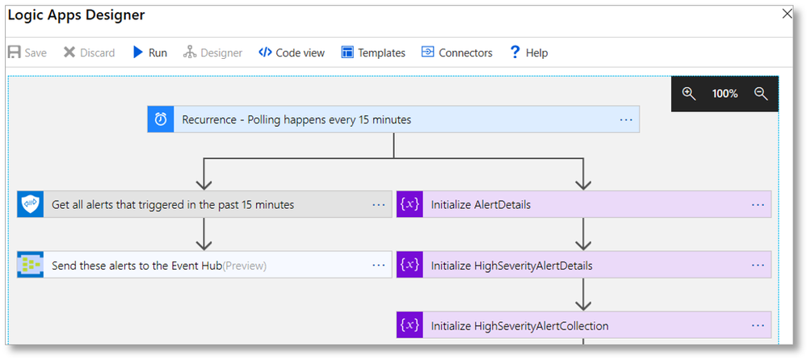Click the Run play icon

[138, 52]
